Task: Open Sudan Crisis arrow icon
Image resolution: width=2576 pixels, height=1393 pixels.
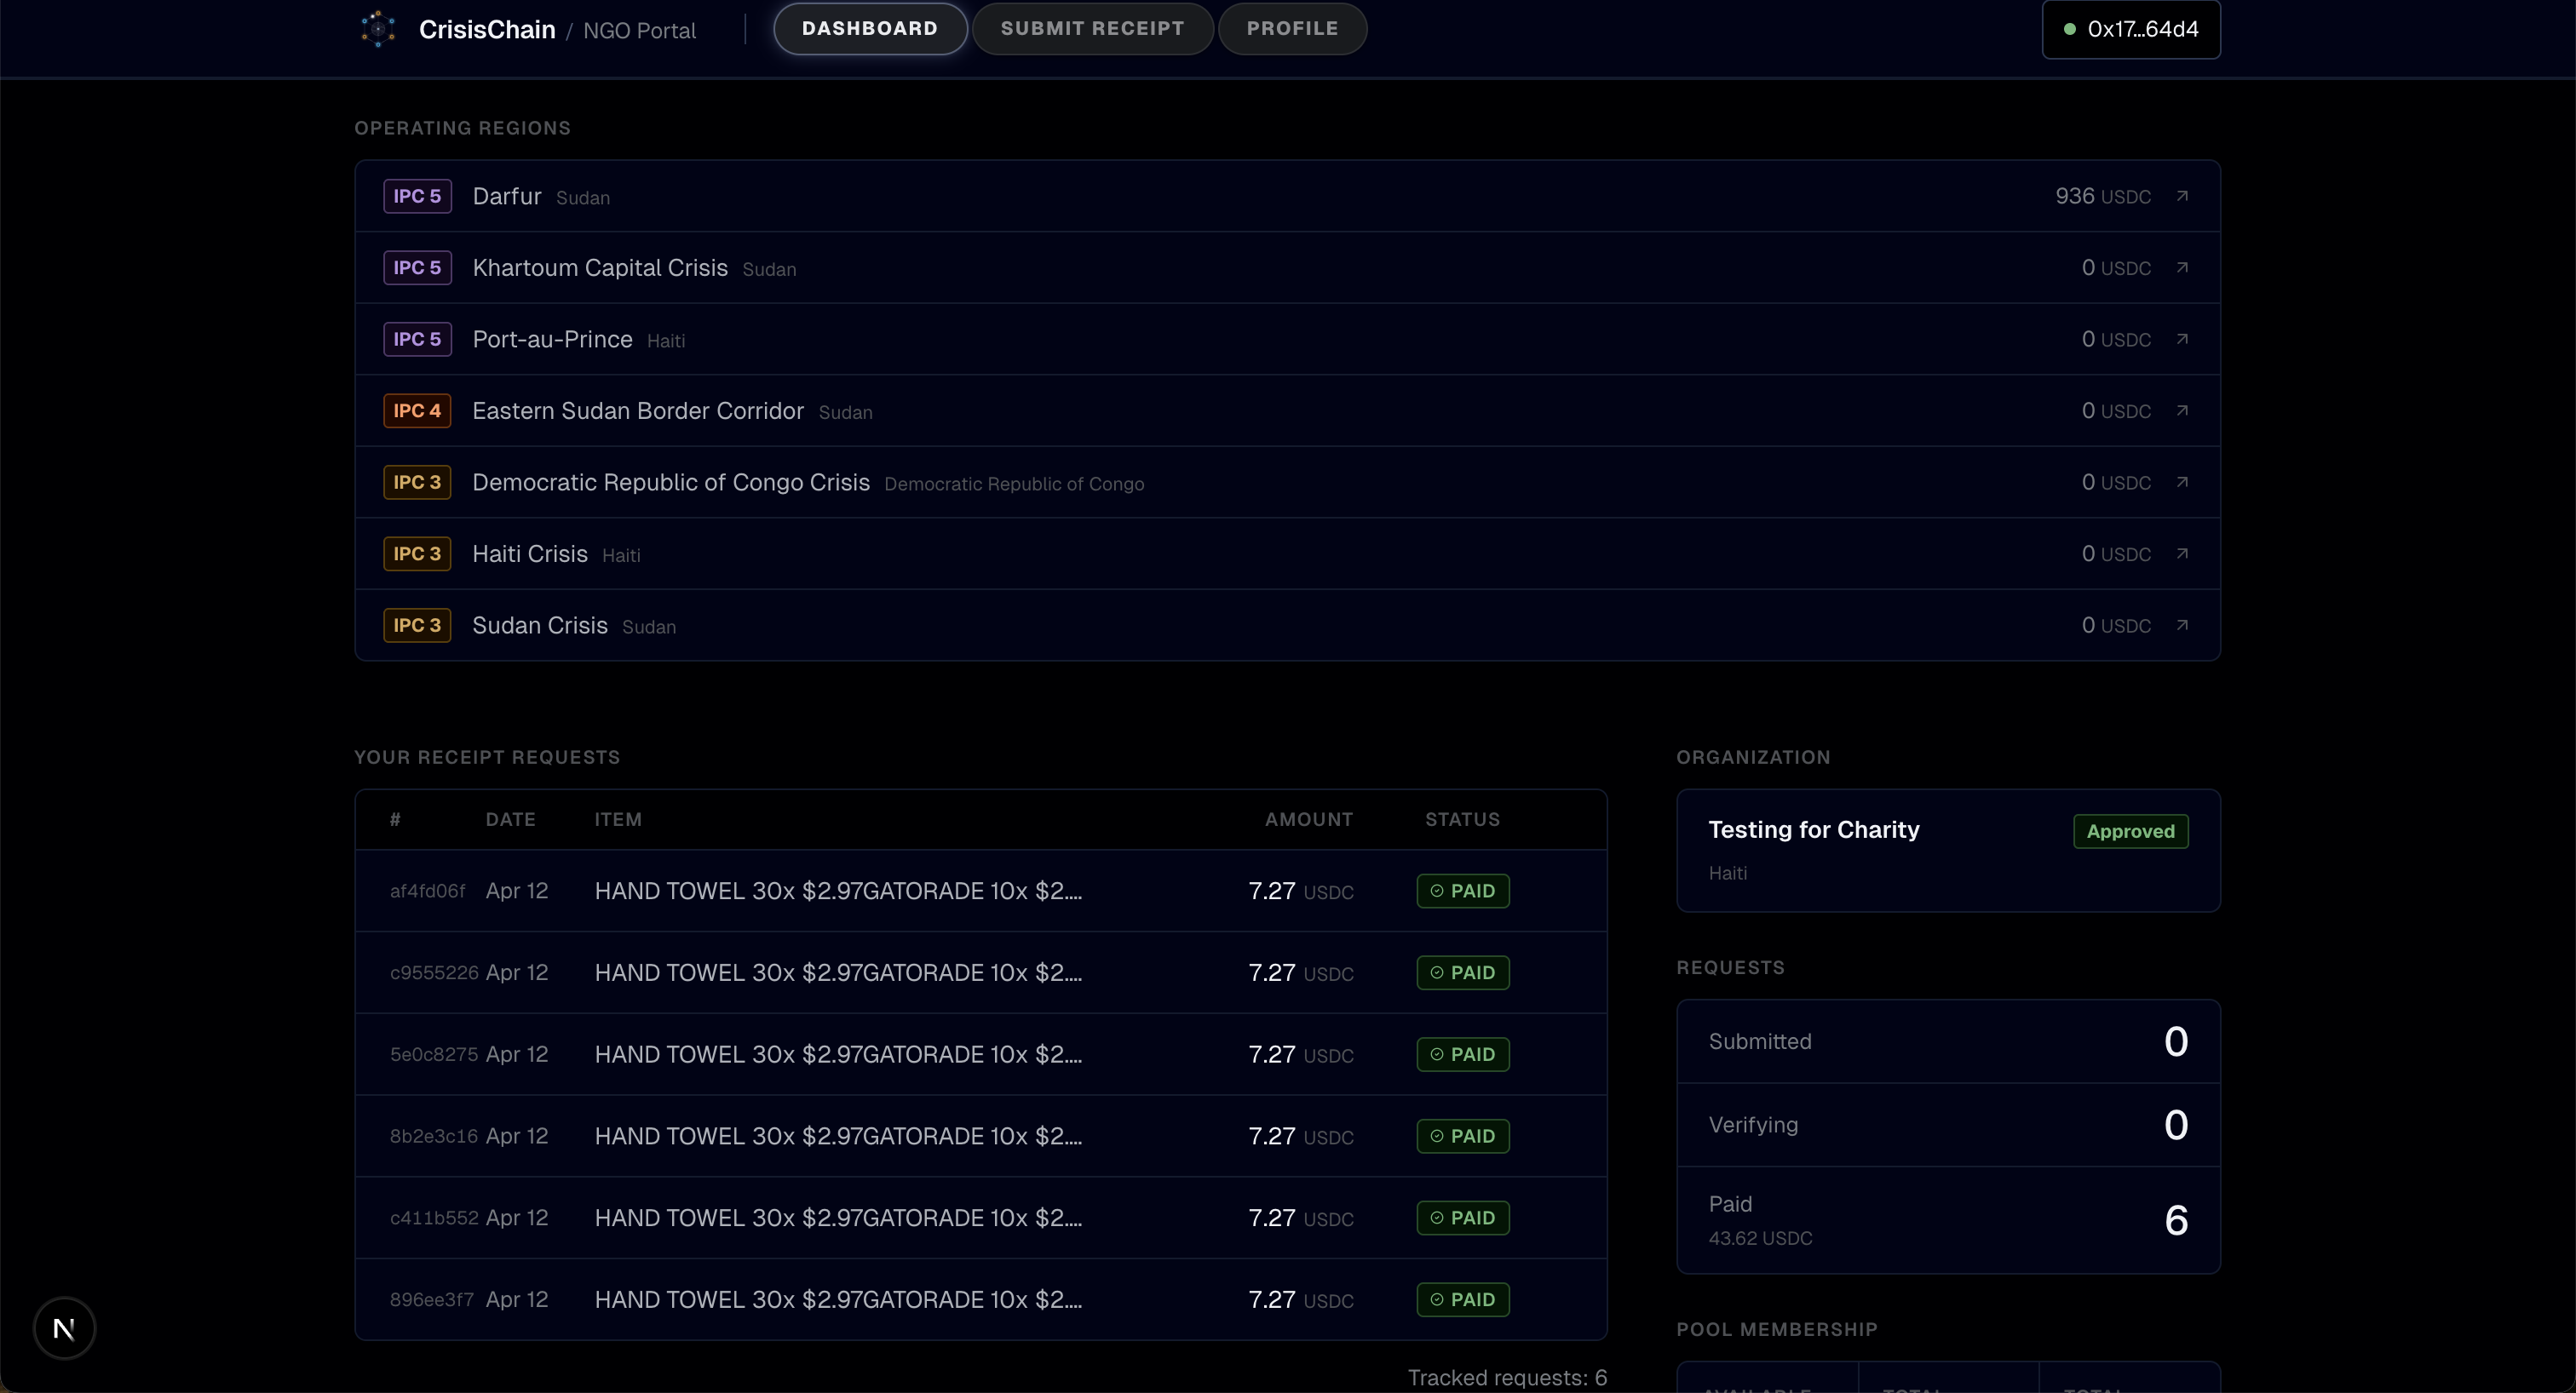Action: [2182, 625]
